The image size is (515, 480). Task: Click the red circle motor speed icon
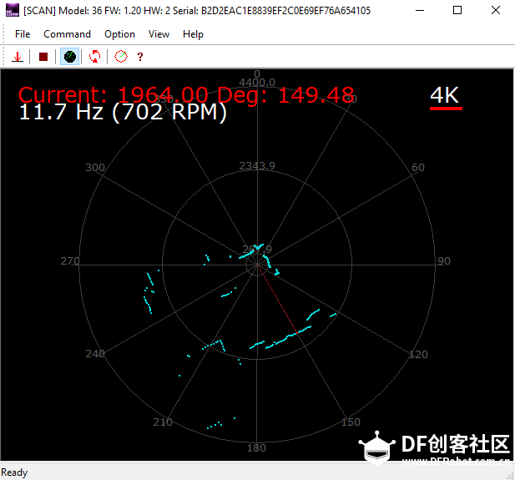pyautogui.click(x=120, y=57)
